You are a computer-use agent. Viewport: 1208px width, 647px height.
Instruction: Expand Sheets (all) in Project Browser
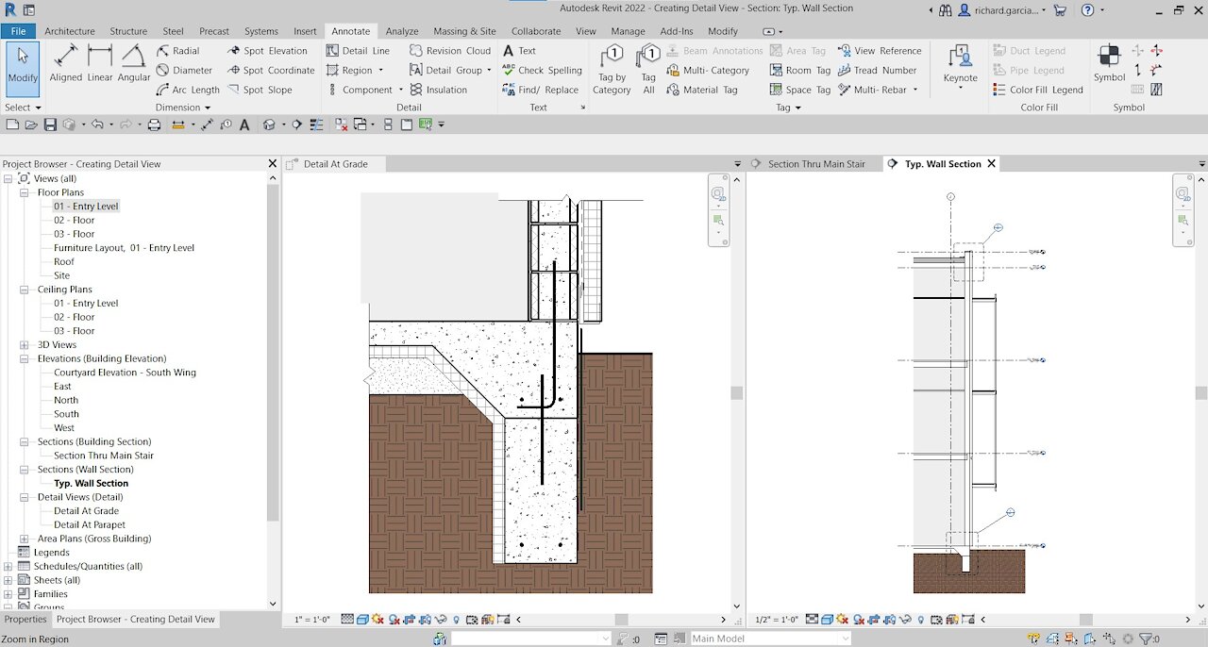click(x=8, y=580)
